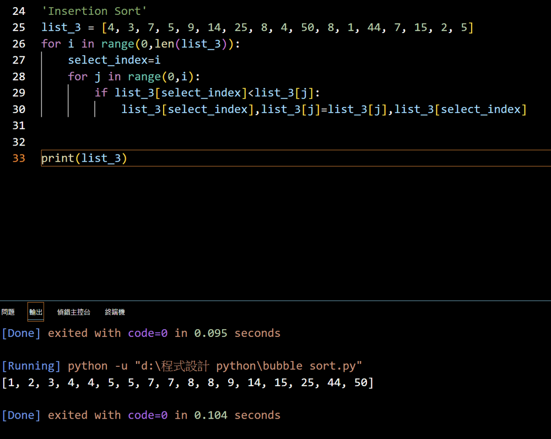Place cursor on the select_index=i assignment
This screenshot has width=551, height=439.
tap(114, 60)
